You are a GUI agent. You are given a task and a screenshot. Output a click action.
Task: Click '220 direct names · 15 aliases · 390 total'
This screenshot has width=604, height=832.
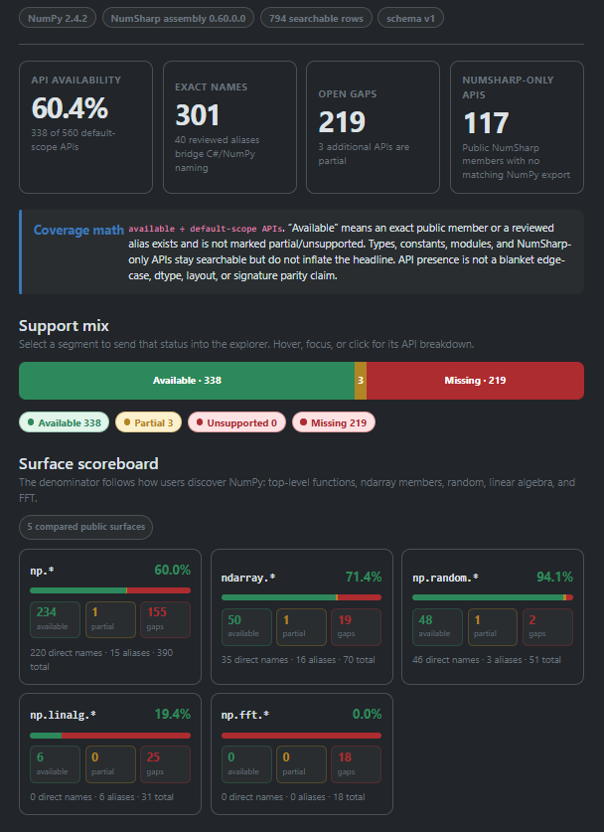tap(101, 660)
